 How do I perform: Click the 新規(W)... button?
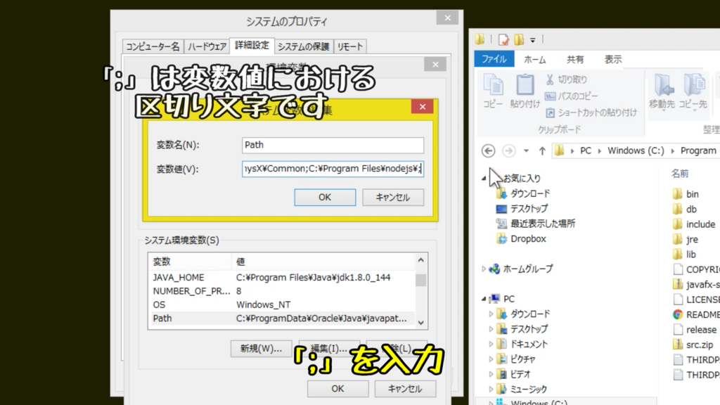click(x=261, y=349)
